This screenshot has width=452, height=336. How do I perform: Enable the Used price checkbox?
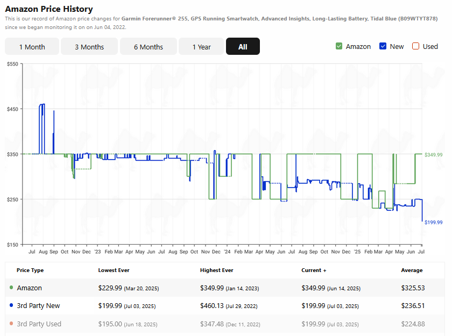[415, 46]
